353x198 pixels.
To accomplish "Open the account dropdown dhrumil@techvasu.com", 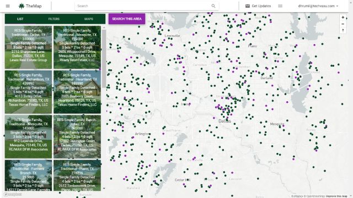I will [318, 6].
